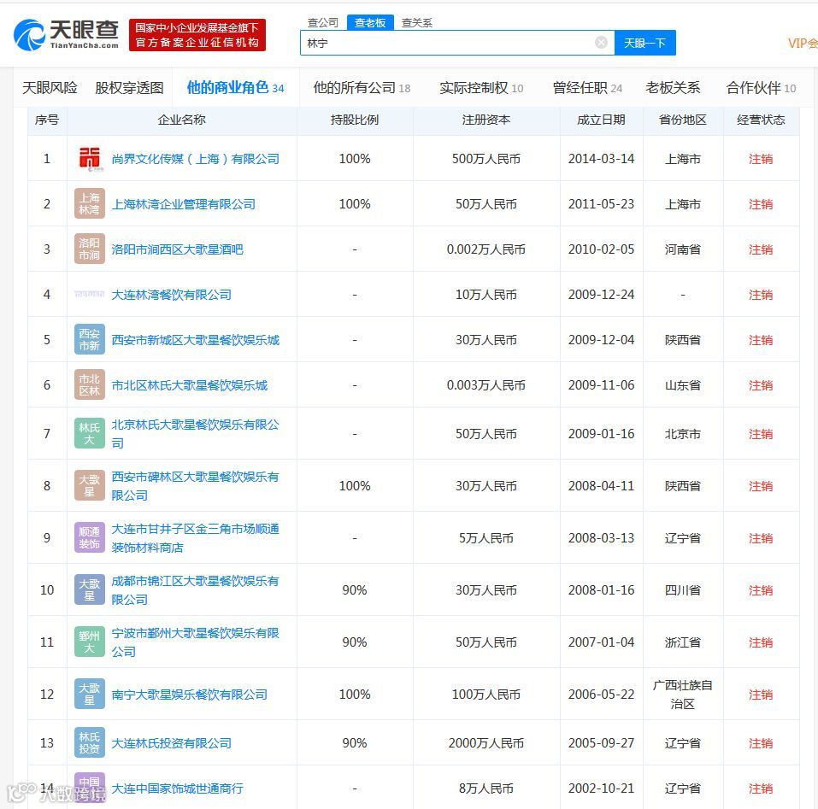This screenshot has width=818, height=809.
Task: Open the 老板关系 tab
Action: pos(673,88)
